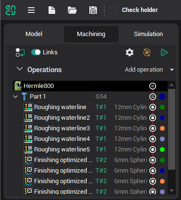Select the Hermle800 machine row
Screen dimensions: 181x200
click(90, 86)
